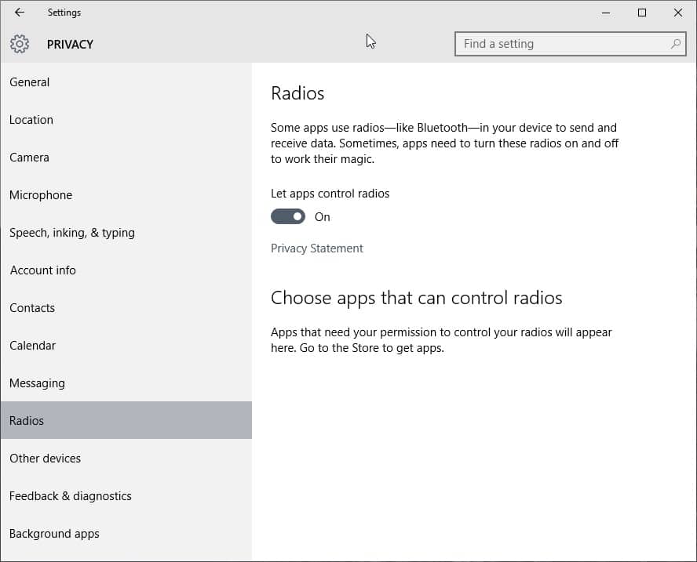Navigate to Other devices
This screenshot has width=697, height=562.
(x=45, y=459)
